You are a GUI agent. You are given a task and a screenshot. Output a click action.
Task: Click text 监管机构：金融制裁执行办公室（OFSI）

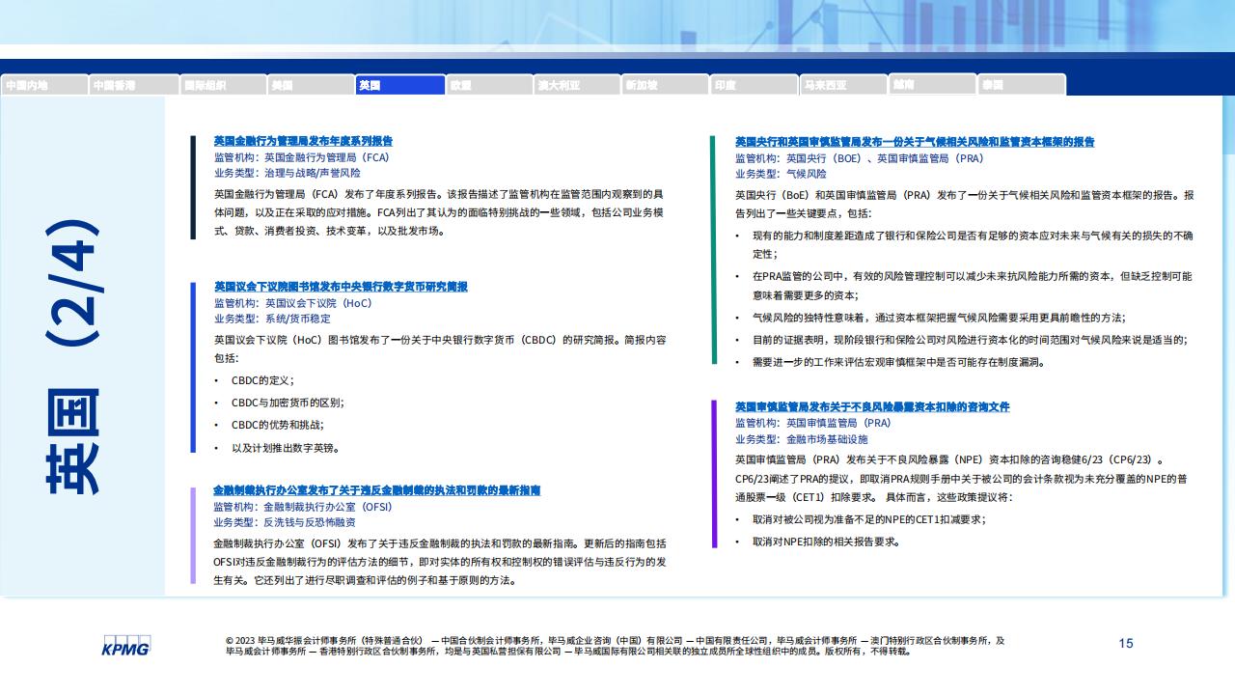[303, 507]
